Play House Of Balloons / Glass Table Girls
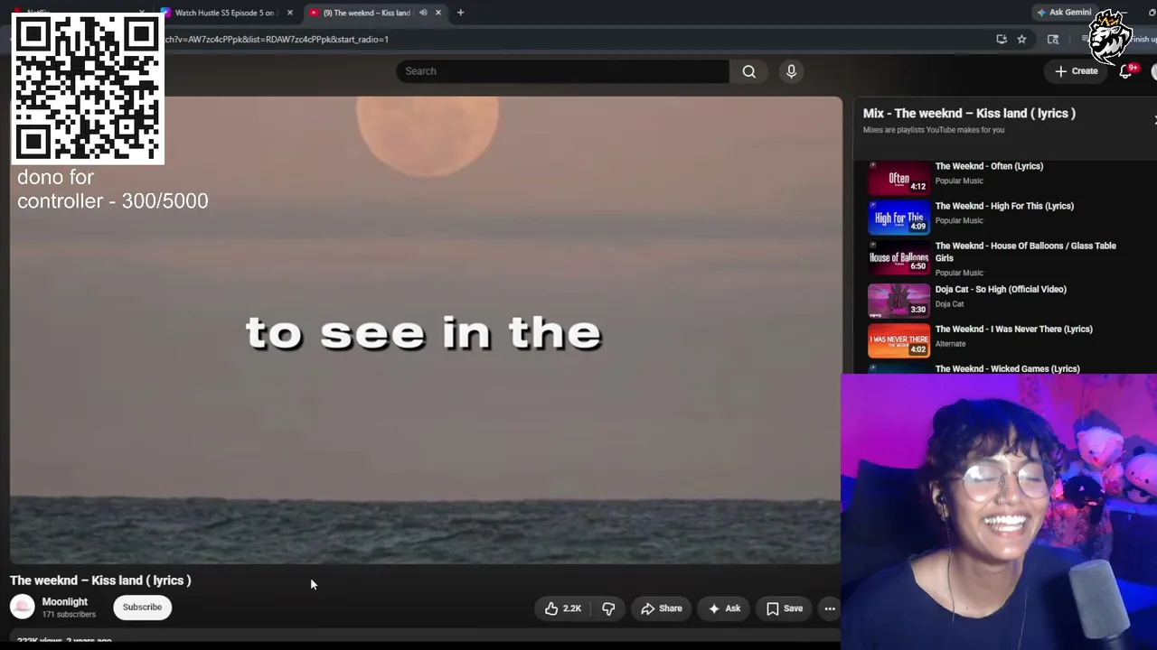This screenshot has width=1157, height=650. (x=1026, y=252)
